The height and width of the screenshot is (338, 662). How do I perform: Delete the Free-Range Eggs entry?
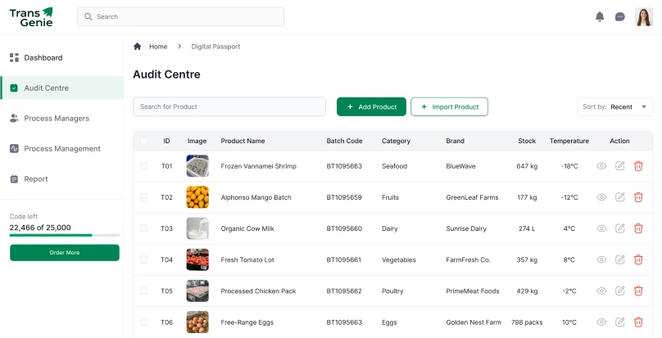[x=638, y=322]
